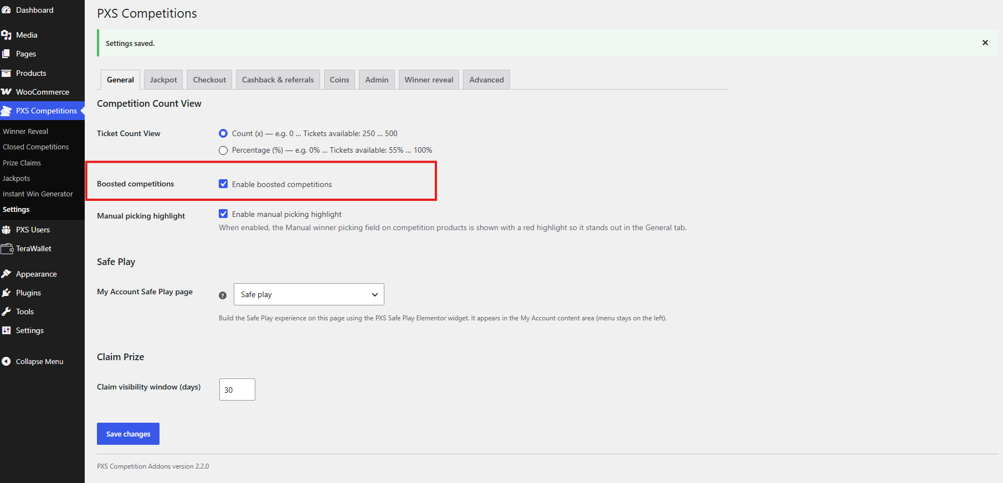This screenshot has height=483, width=1003.
Task: Click the help question mark icon
Action: pyautogui.click(x=223, y=295)
